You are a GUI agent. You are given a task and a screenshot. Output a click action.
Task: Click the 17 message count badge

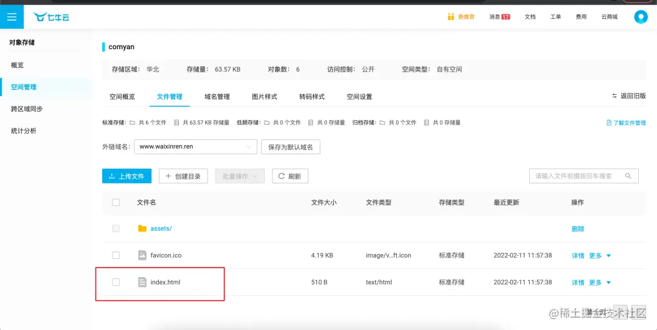506,17
